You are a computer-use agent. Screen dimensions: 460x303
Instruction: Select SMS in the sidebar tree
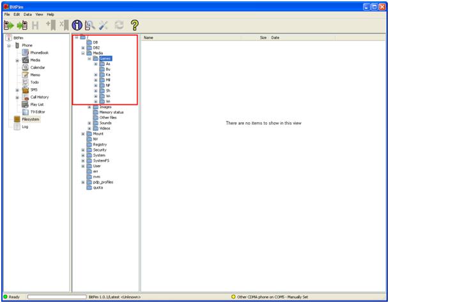[34, 90]
